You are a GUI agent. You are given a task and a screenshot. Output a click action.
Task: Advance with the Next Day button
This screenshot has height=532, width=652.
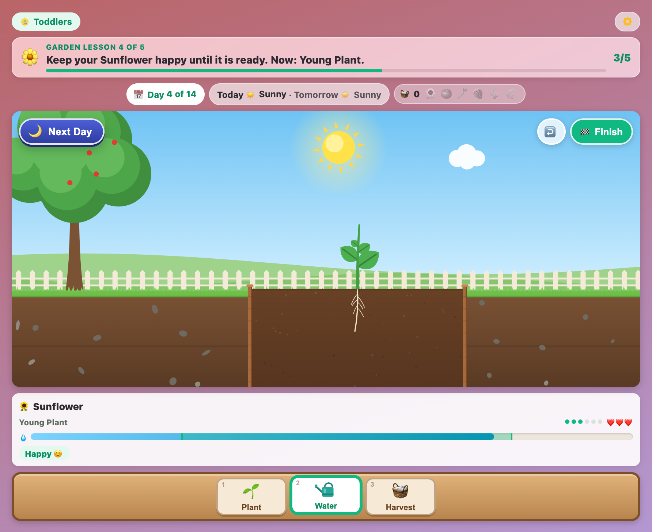(61, 132)
